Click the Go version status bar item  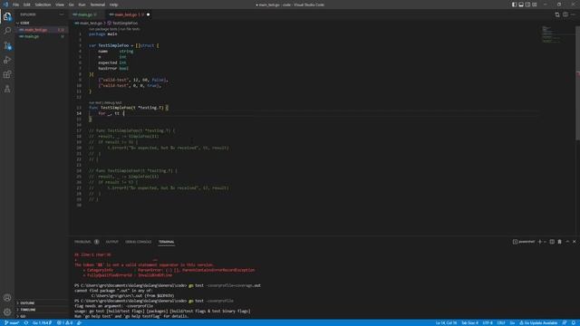(42, 322)
